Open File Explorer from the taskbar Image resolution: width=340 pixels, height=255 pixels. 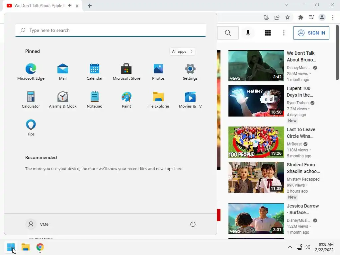[26, 247]
